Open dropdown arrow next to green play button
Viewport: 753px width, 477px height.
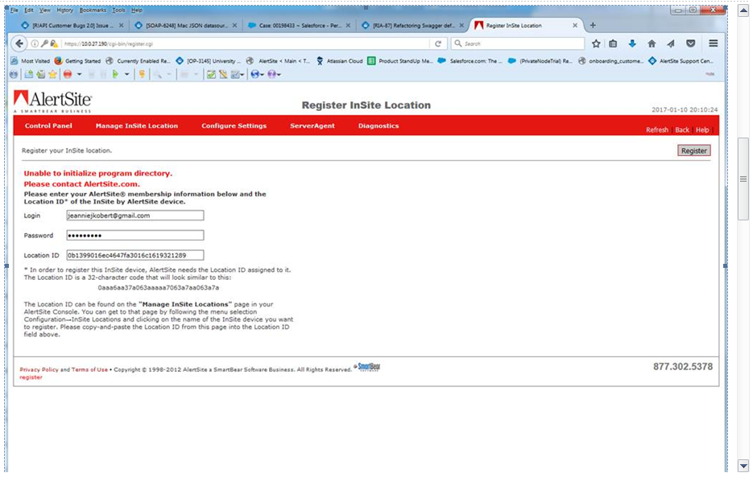point(126,74)
